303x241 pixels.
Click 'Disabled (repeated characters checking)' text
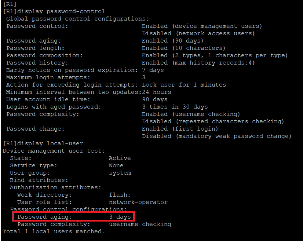(x=213, y=121)
